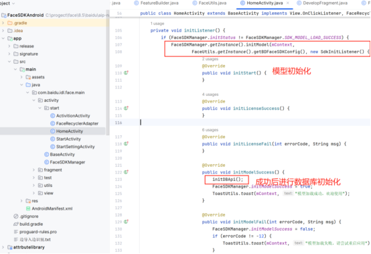Expand the assets folder

click(x=21, y=77)
